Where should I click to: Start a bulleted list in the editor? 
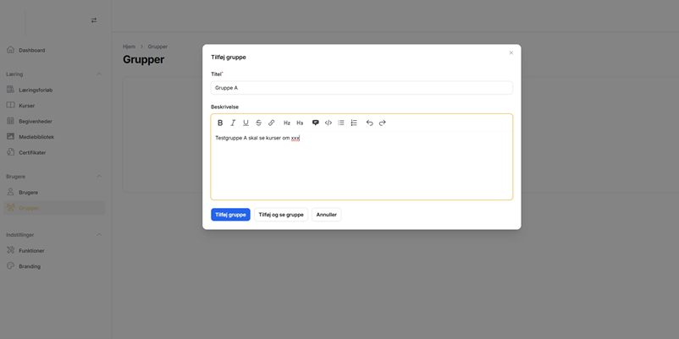pyautogui.click(x=341, y=123)
